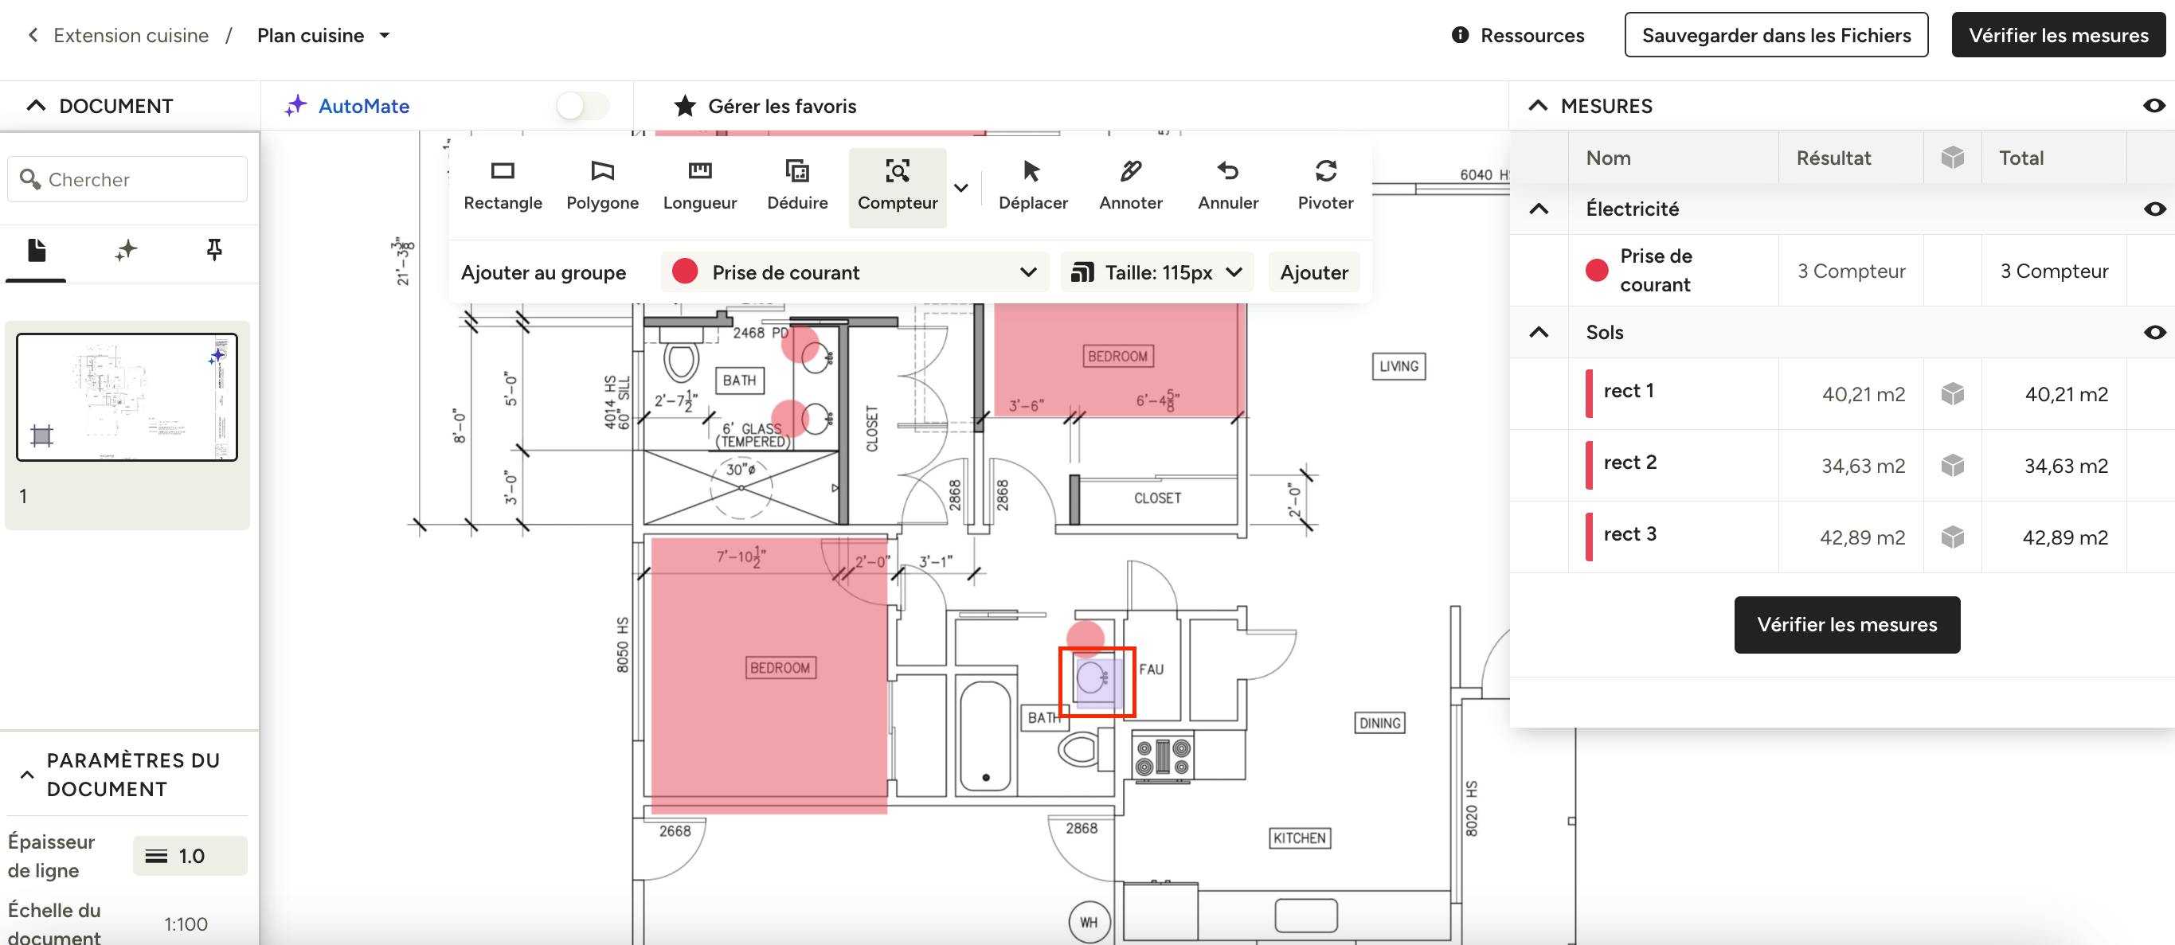This screenshot has width=2175, height=945.
Task: Open the pinned items tab
Action: click(x=213, y=250)
